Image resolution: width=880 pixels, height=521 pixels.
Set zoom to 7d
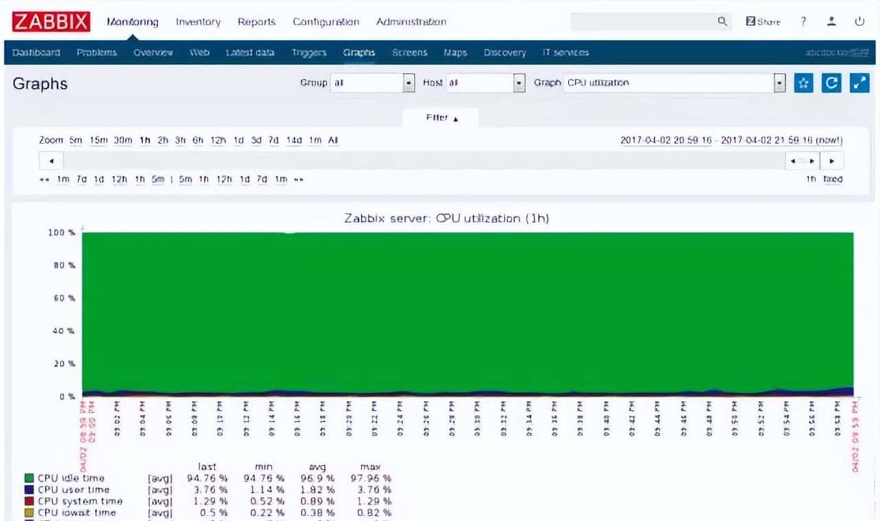pyautogui.click(x=274, y=140)
